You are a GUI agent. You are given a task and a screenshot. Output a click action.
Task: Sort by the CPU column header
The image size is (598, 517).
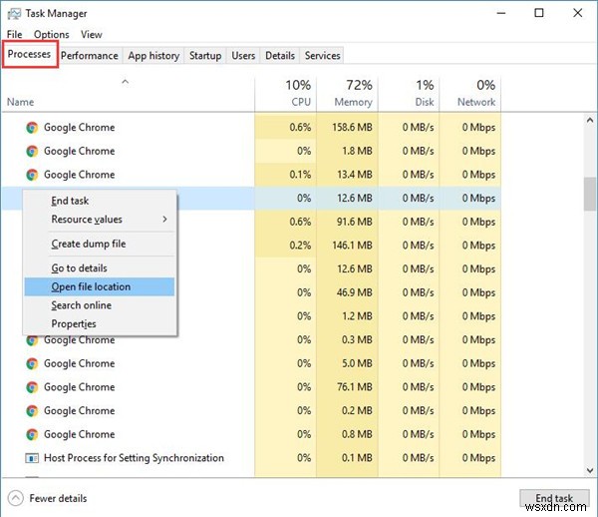pyautogui.click(x=285, y=94)
